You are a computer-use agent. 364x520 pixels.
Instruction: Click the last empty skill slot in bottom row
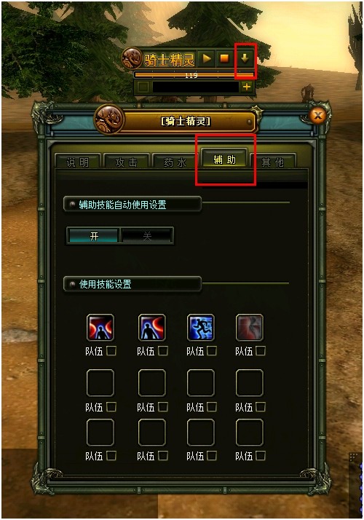click(249, 432)
